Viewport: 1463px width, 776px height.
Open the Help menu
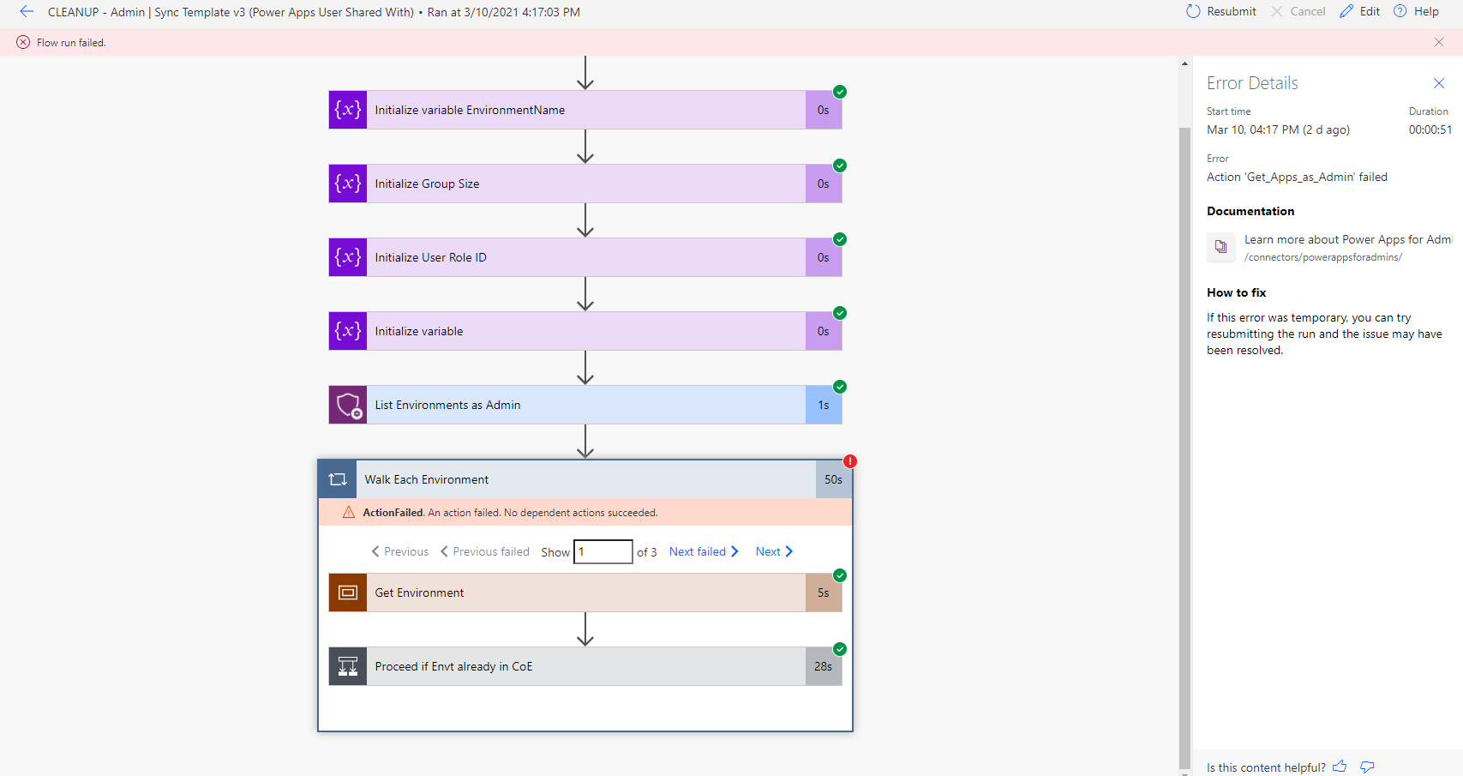tap(1416, 11)
